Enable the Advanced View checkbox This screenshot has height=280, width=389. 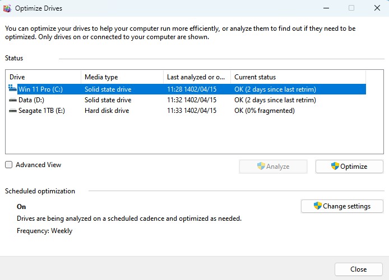coord(8,165)
